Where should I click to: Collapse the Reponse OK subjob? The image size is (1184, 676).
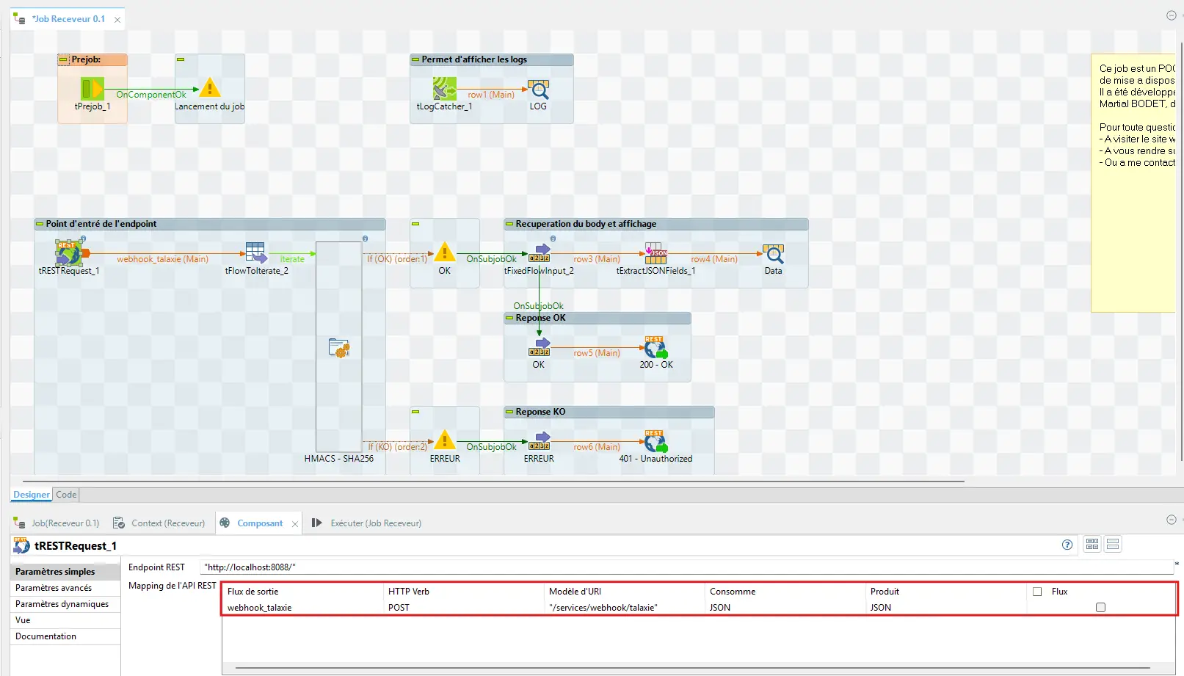[x=507, y=318]
